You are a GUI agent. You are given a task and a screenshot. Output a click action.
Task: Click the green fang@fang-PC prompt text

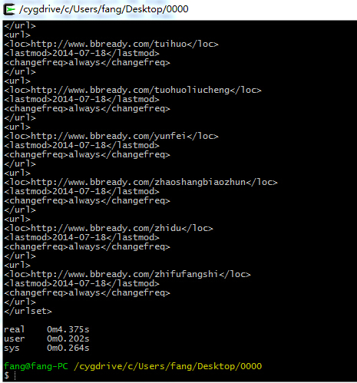tap(36, 366)
